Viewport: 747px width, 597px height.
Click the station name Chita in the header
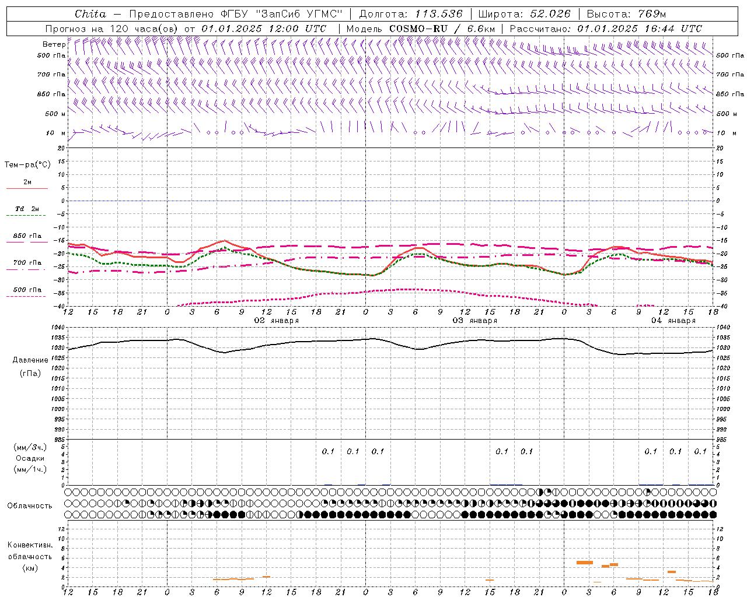tap(90, 14)
